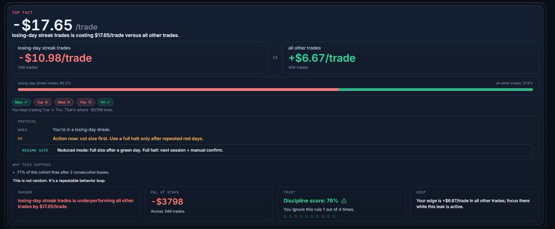Click the DANGER underperforming summary text
555x229 pixels.
point(76,204)
